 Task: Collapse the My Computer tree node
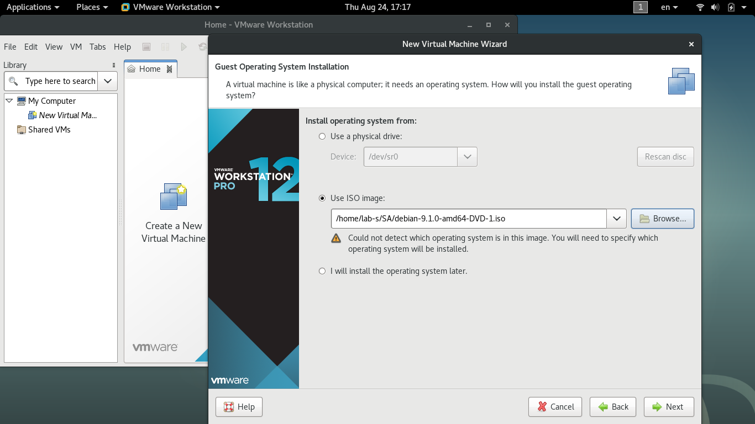coord(9,101)
